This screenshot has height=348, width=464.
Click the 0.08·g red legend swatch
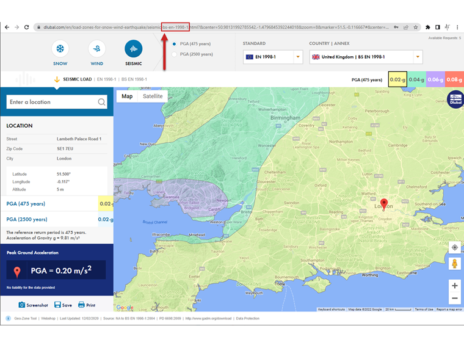(454, 79)
